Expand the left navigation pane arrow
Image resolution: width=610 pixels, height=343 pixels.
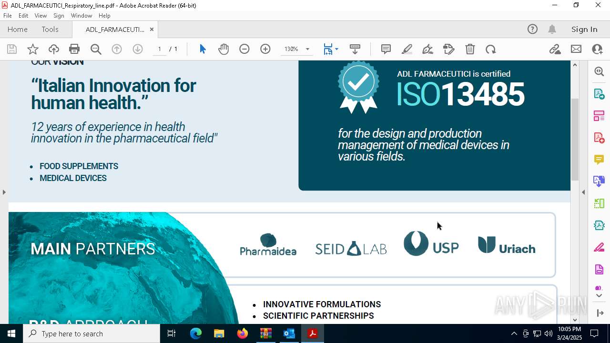pos(4,192)
